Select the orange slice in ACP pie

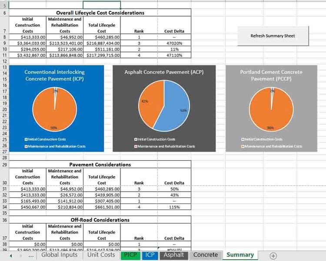(x=147, y=105)
